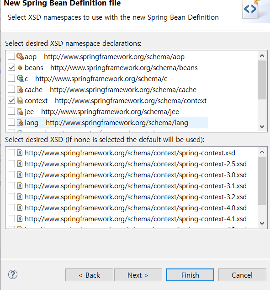Tick the c namespace checkbox

click(x=11, y=78)
